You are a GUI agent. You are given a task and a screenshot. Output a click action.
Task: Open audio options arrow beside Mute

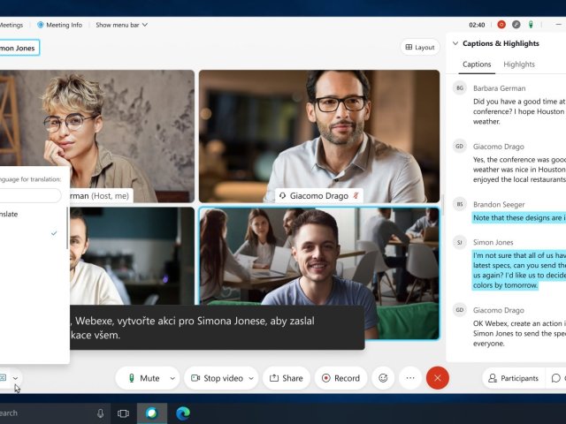(172, 378)
